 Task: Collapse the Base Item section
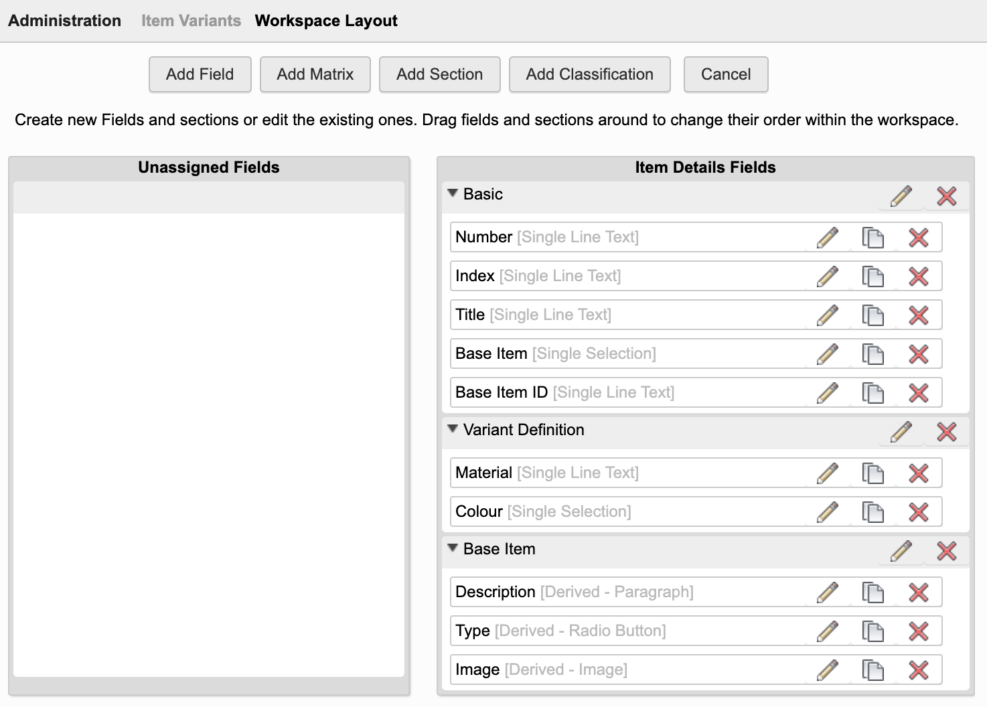pyautogui.click(x=453, y=548)
